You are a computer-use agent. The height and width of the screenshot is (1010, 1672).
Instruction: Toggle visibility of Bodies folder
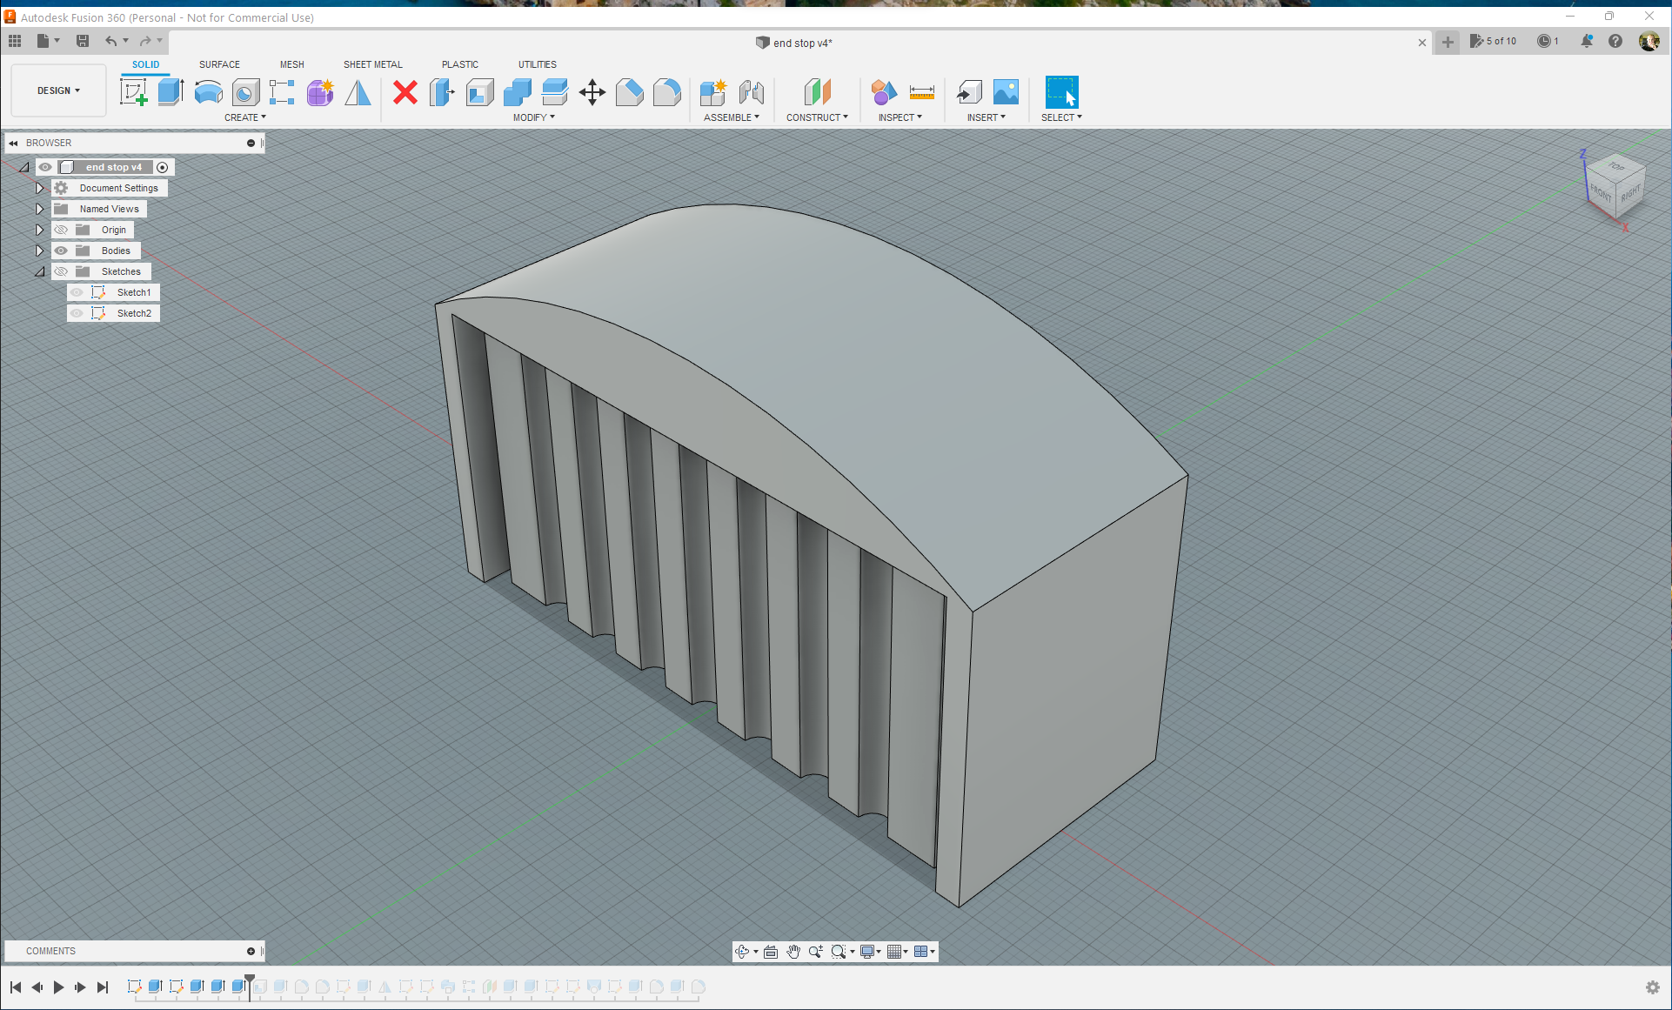tap(61, 251)
